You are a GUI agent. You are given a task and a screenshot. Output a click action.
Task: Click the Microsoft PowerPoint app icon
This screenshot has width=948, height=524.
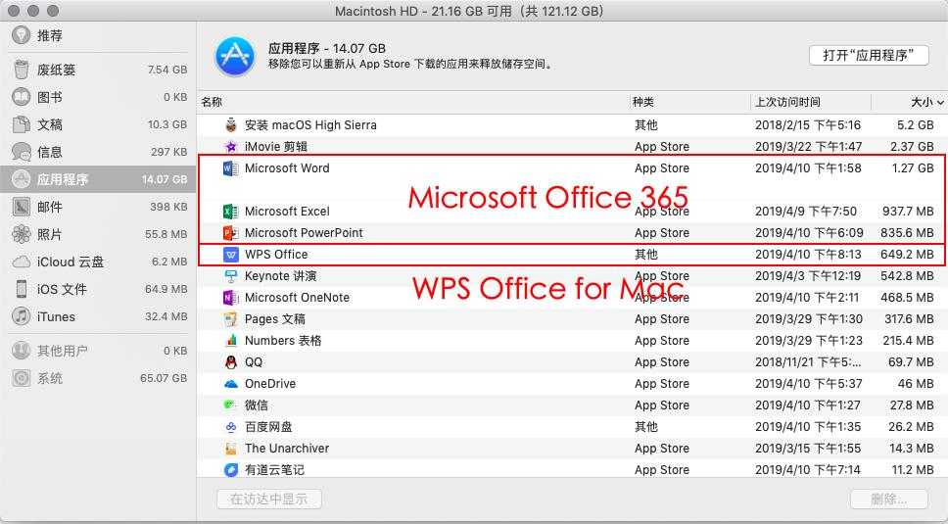point(230,233)
